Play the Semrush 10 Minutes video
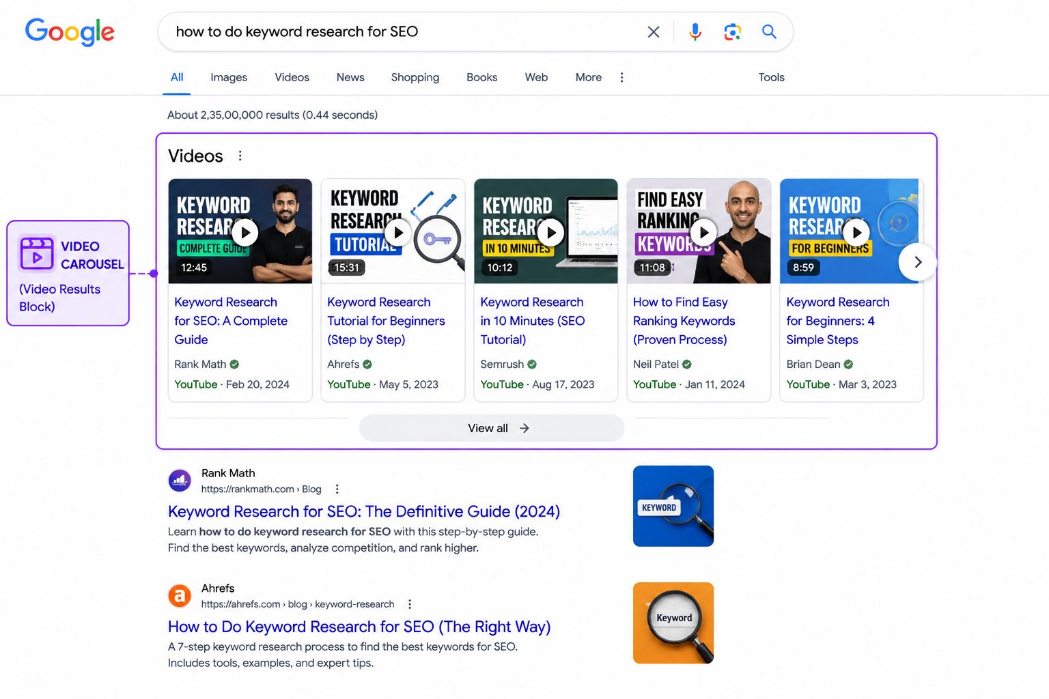 click(x=551, y=233)
